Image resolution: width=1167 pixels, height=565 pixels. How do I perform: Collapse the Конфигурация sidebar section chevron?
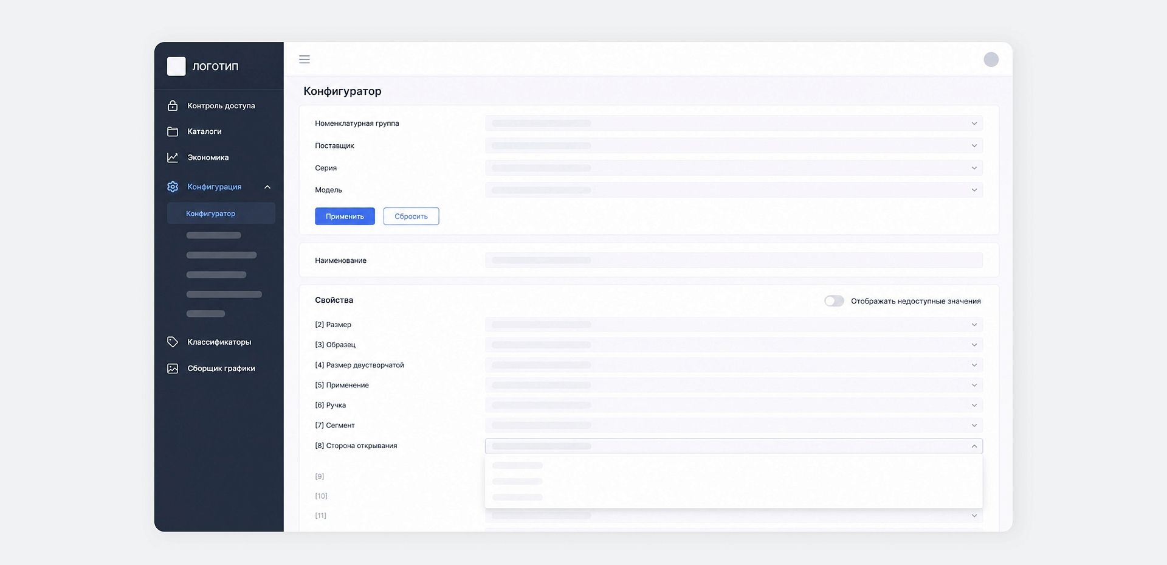click(x=267, y=187)
